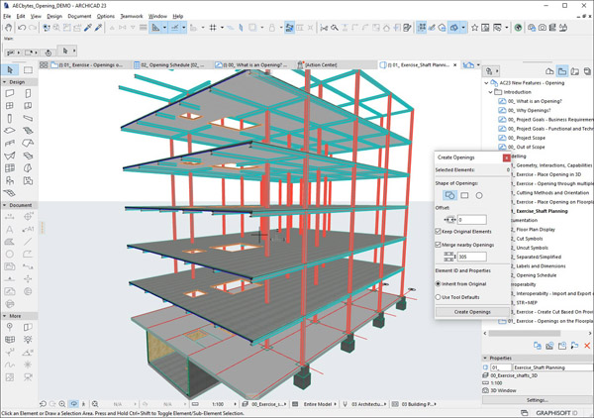Click the Offset input field in Create Openings
The height and width of the screenshot is (418, 594).
472,220
